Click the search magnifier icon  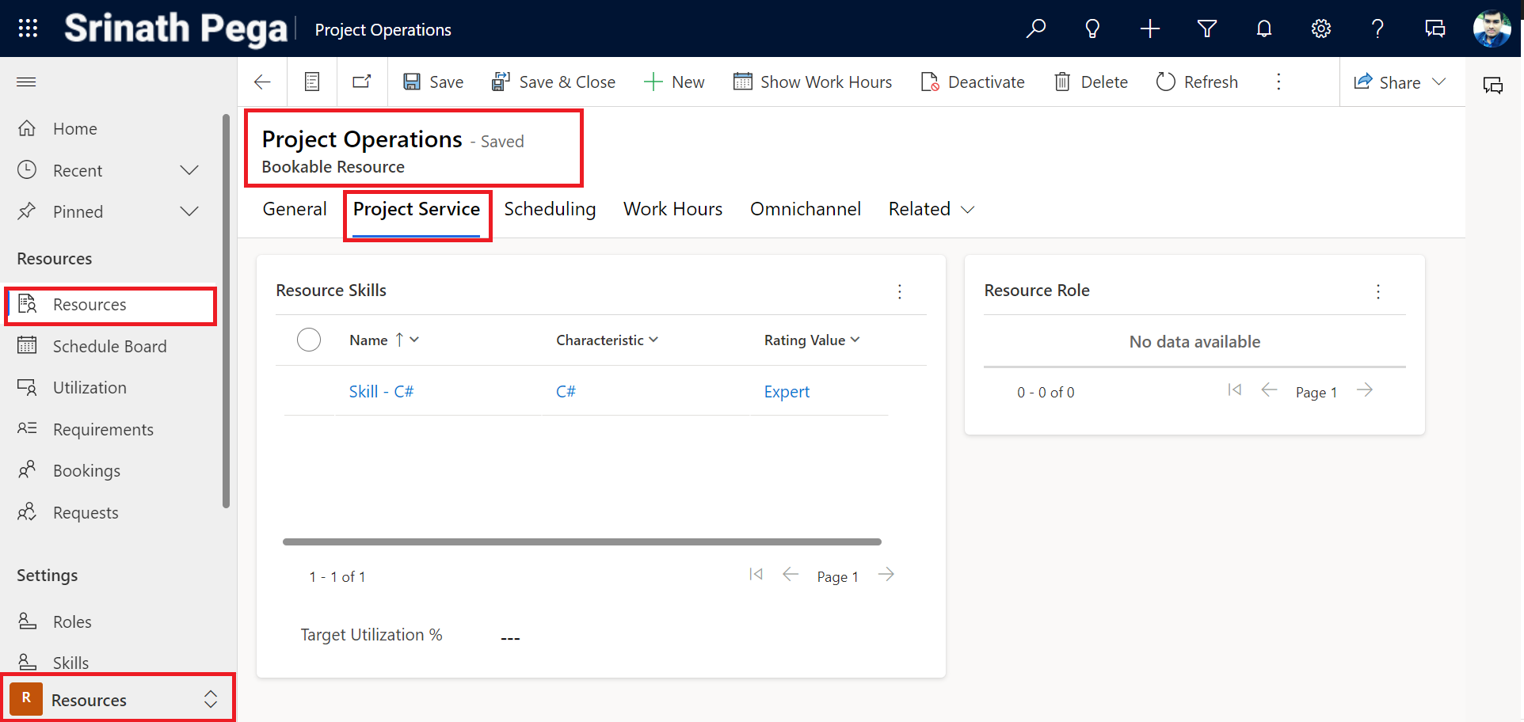tap(1035, 29)
